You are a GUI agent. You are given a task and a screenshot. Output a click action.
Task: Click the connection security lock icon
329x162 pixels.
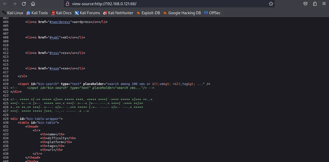pyautogui.click(x=68, y=4)
